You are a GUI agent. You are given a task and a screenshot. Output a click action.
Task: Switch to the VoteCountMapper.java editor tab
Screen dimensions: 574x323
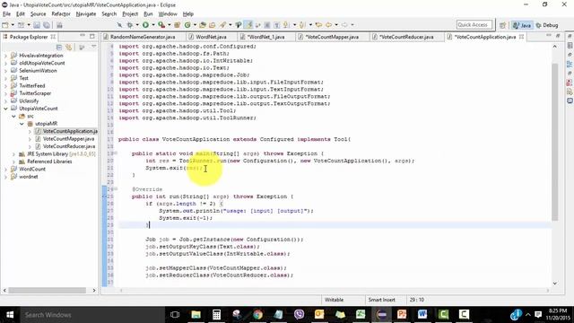click(332, 37)
